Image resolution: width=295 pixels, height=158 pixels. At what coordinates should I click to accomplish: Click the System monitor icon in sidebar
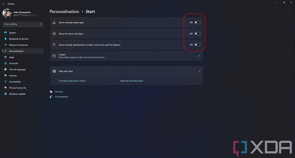pyautogui.click(x=5, y=33)
